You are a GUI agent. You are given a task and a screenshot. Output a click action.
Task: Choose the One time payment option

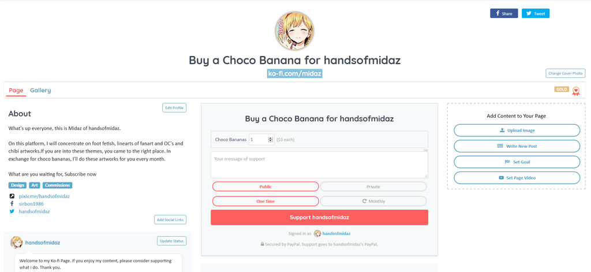pos(265,201)
